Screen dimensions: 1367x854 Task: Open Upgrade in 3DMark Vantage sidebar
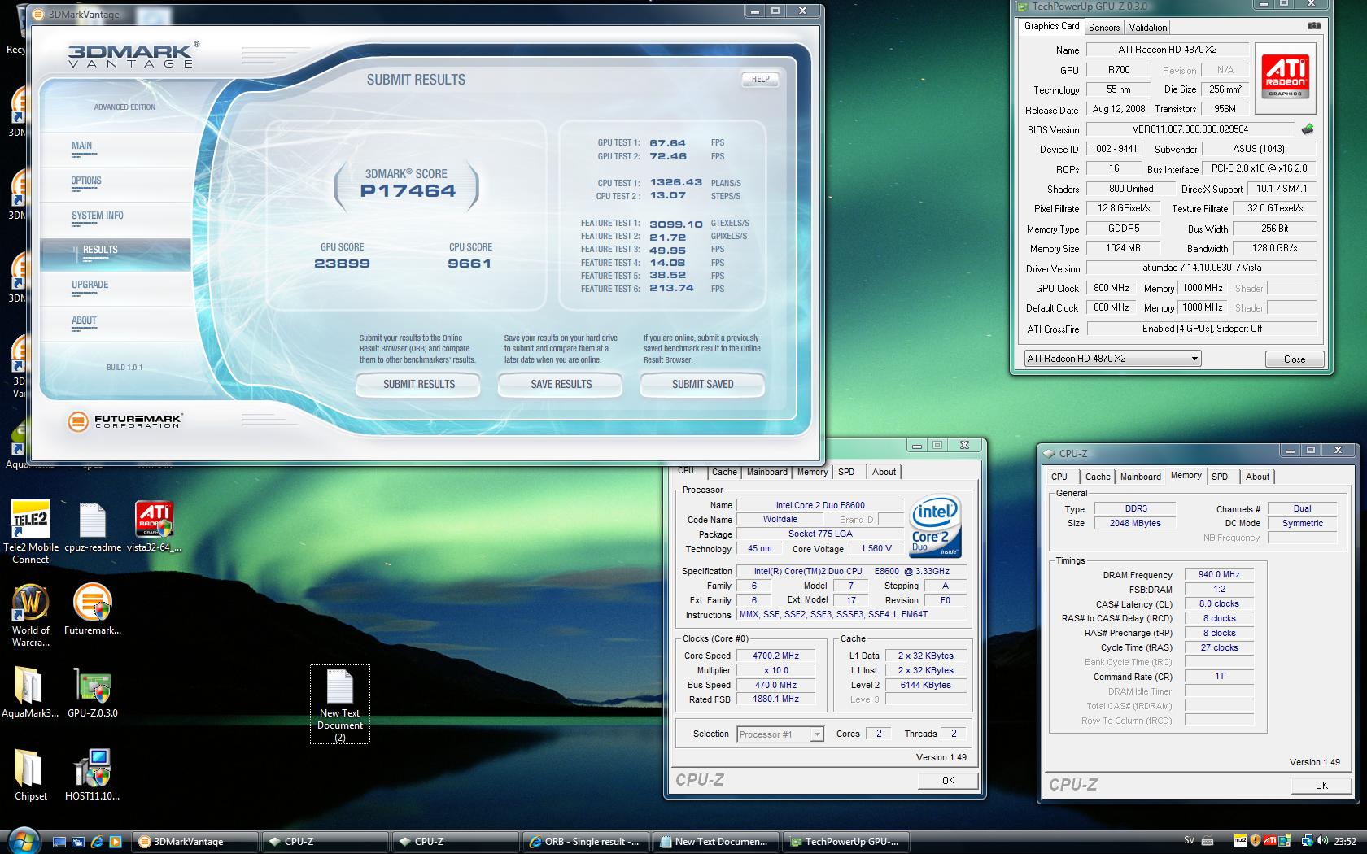[x=90, y=285]
